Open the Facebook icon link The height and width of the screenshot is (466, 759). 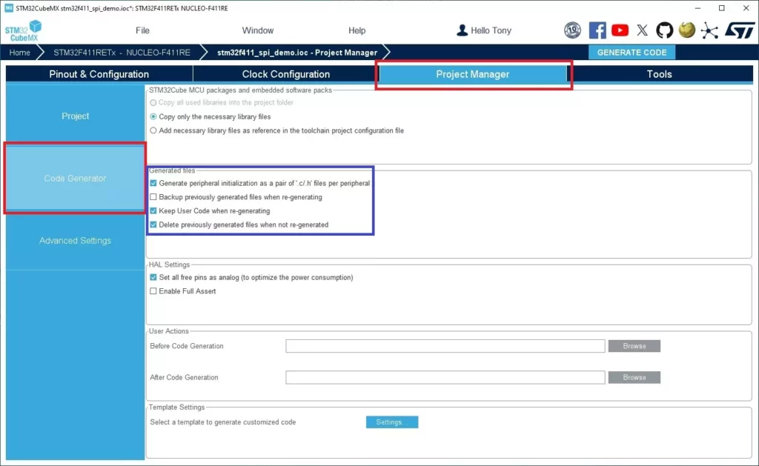(x=597, y=30)
